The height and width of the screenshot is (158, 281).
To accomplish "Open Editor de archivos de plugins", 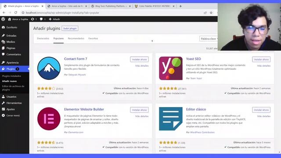I will tap(13, 88).
